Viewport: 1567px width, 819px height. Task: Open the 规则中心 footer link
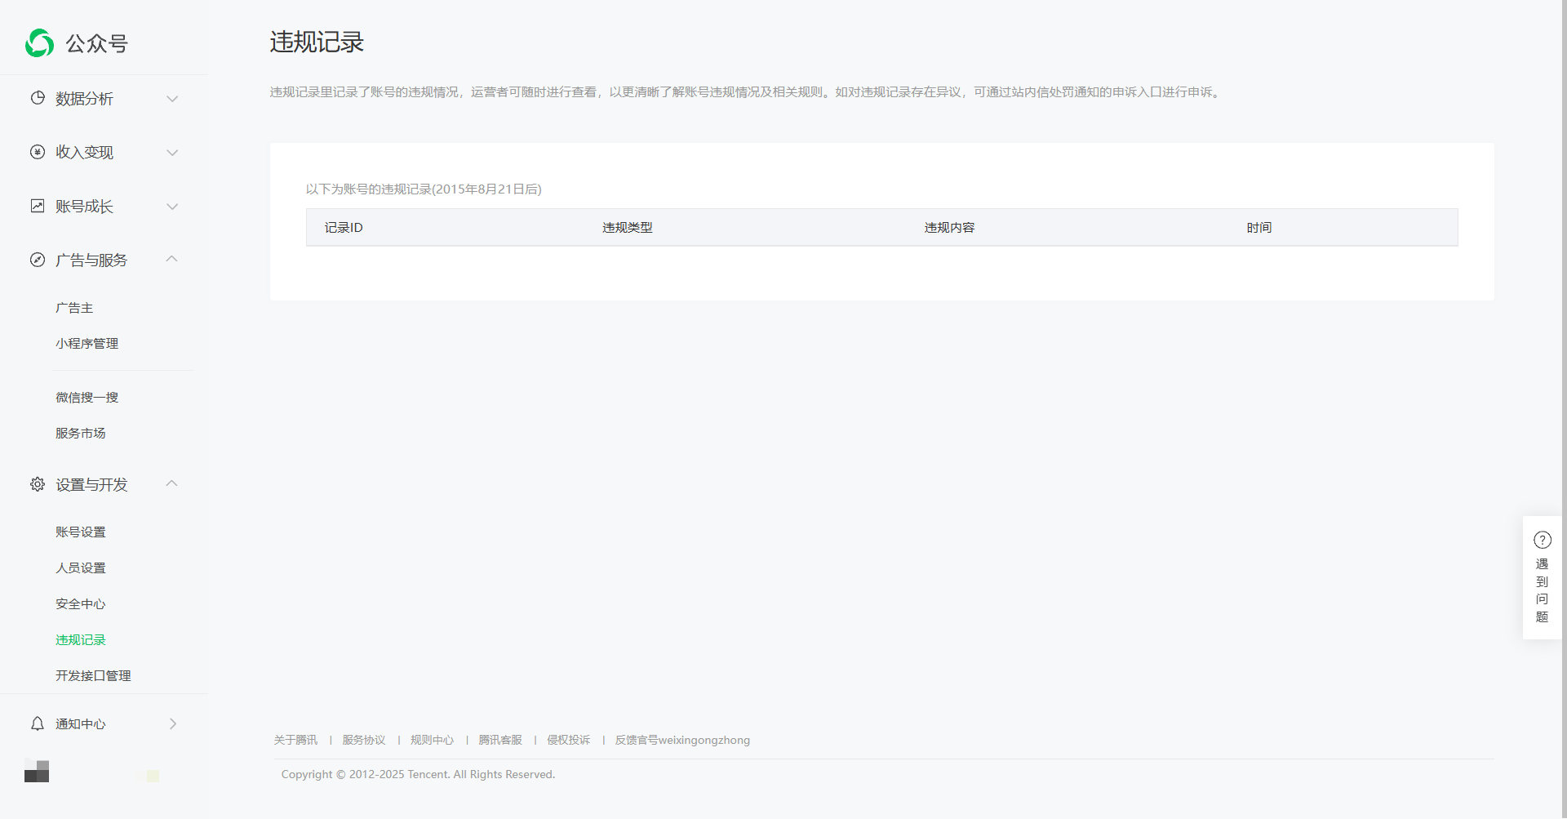pyautogui.click(x=432, y=740)
